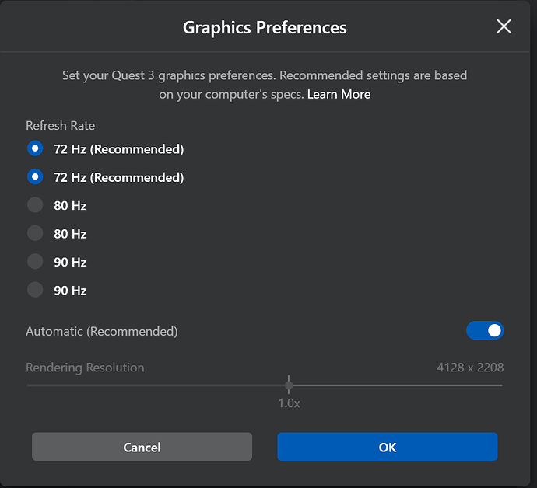This screenshot has width=537, height=488.
Task: Click the Refresh Rate section heading
Action: pos(61,126)
